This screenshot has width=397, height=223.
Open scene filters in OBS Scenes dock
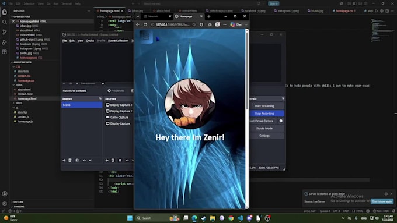(77, 160)
